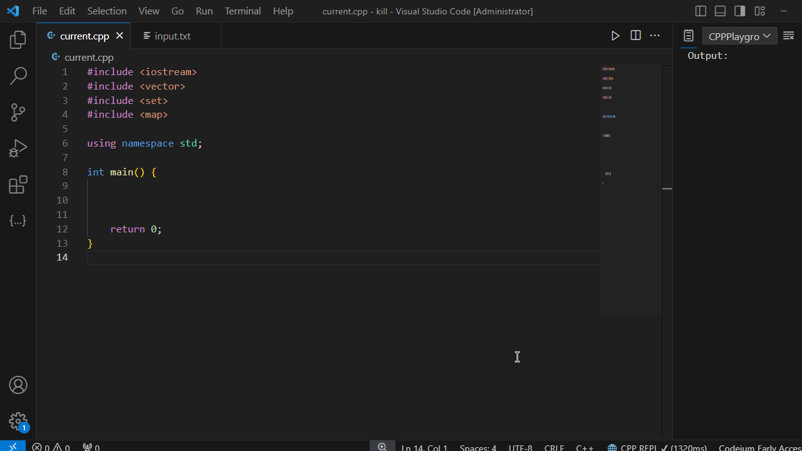The width and height of the screenshot is (802, 451).
Task: Click the '#include <set>' line
Action: [127, 101]
